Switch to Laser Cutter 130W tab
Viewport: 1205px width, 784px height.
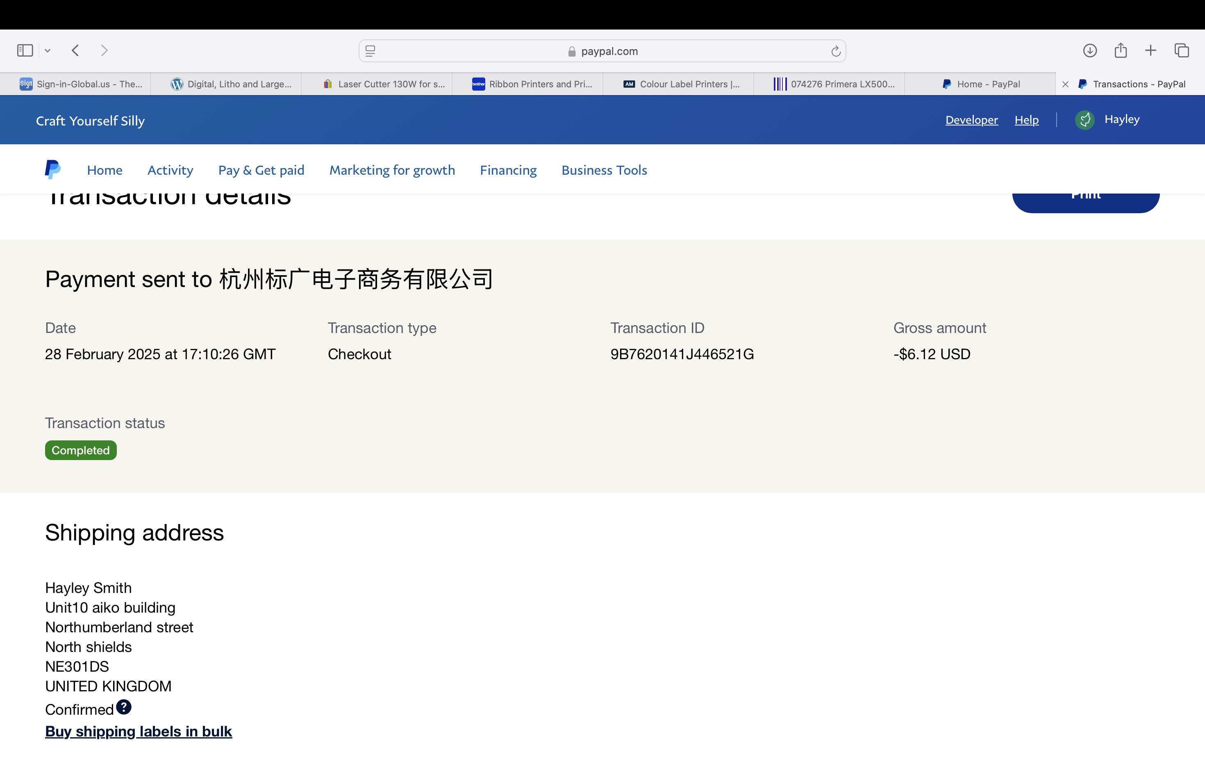pyautogui.click(x=377, y=84)
